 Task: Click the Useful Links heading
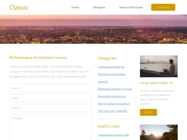click(109, 126)
